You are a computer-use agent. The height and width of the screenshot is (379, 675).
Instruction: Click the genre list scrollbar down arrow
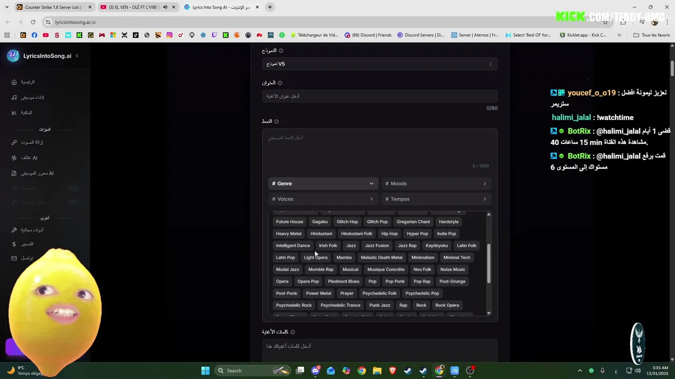point(489,313)
